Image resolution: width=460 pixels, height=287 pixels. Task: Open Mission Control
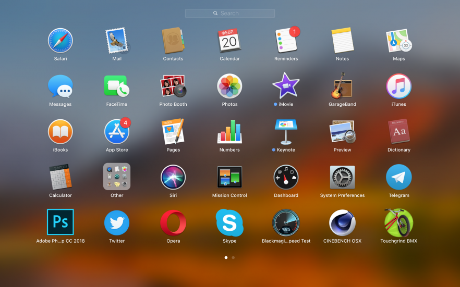(229, 177)
